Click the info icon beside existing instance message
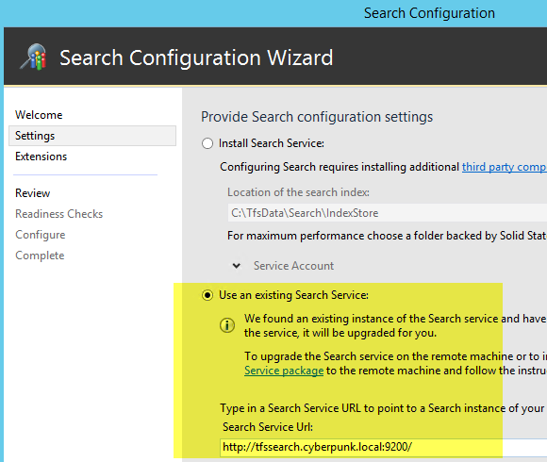The width and height of the screenshot is (547, 462). [227, 325]
